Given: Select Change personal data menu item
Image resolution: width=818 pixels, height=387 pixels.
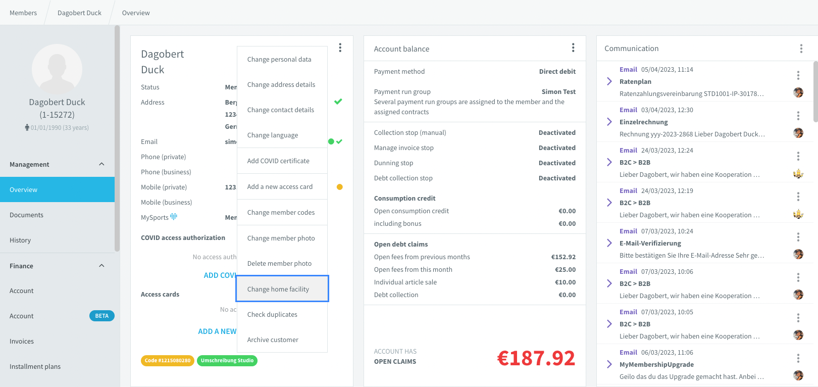Looking at the screenshot, I should 282,59.
